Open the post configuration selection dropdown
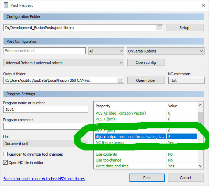This screenshot has height=186, width=209. coord(64,63)
